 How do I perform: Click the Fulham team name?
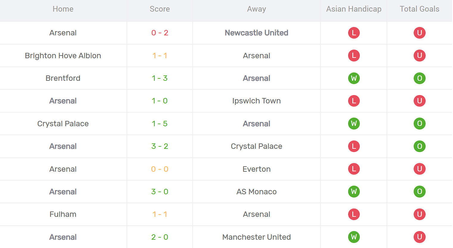(x=63, y=214)
